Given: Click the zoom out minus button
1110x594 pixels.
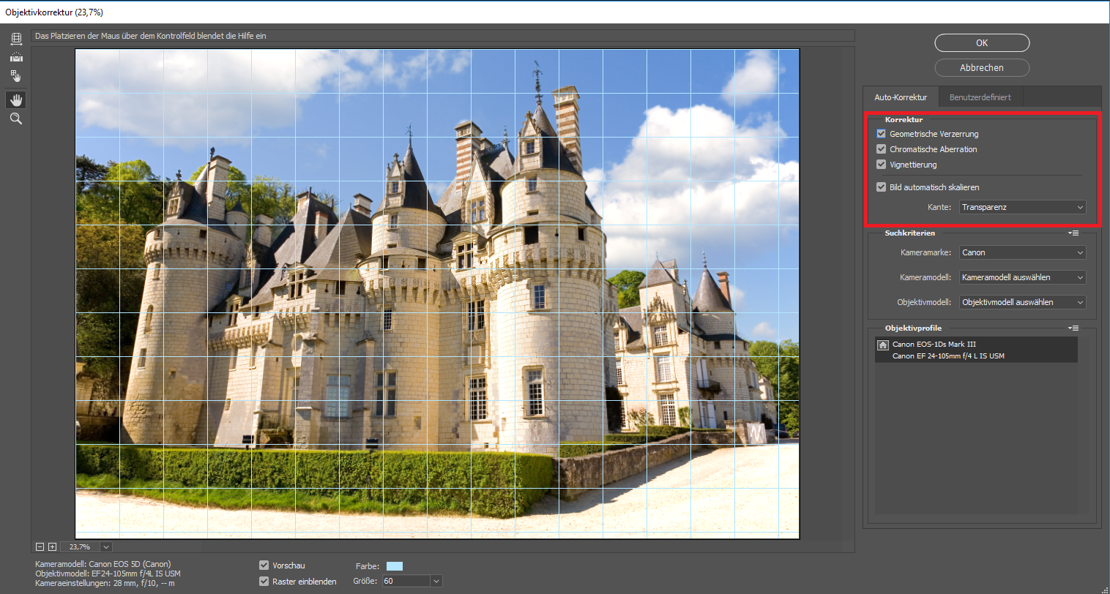Looking at the screenshot, I should click(x=40, y=547).
